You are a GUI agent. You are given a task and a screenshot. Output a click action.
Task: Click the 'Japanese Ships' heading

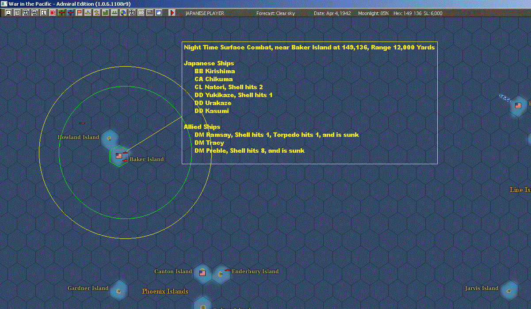coord(209,63)
